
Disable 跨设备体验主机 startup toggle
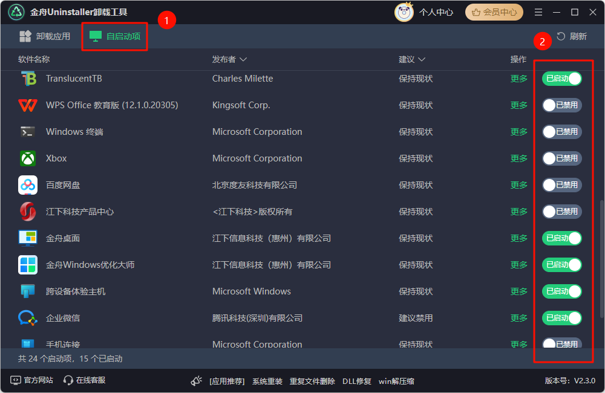562,291
